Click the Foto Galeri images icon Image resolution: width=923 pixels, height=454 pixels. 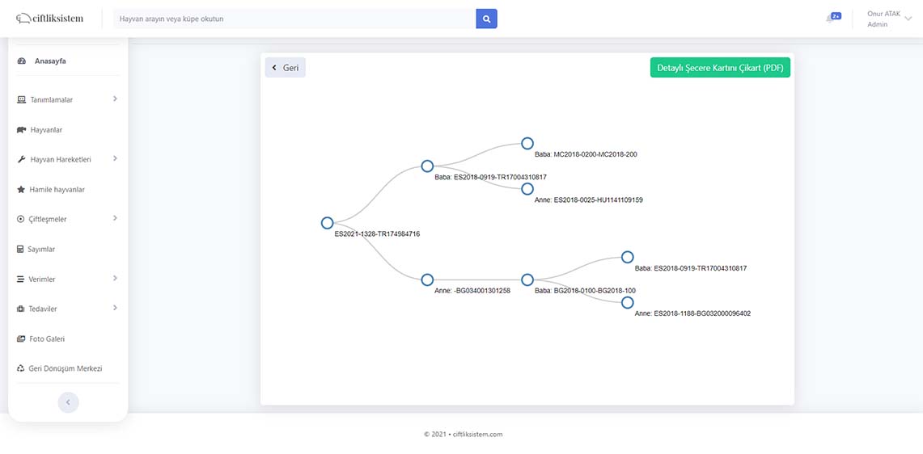pos(21,338)
